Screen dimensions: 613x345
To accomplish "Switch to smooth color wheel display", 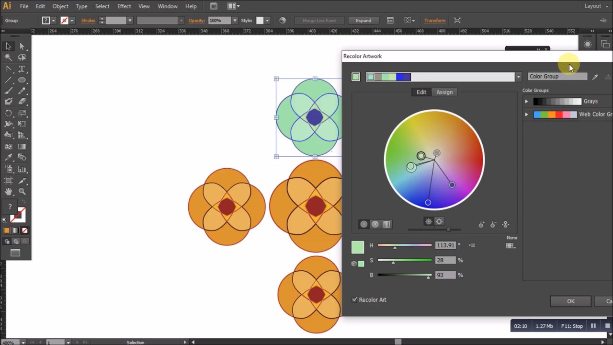I will click(x=364, y=224).
